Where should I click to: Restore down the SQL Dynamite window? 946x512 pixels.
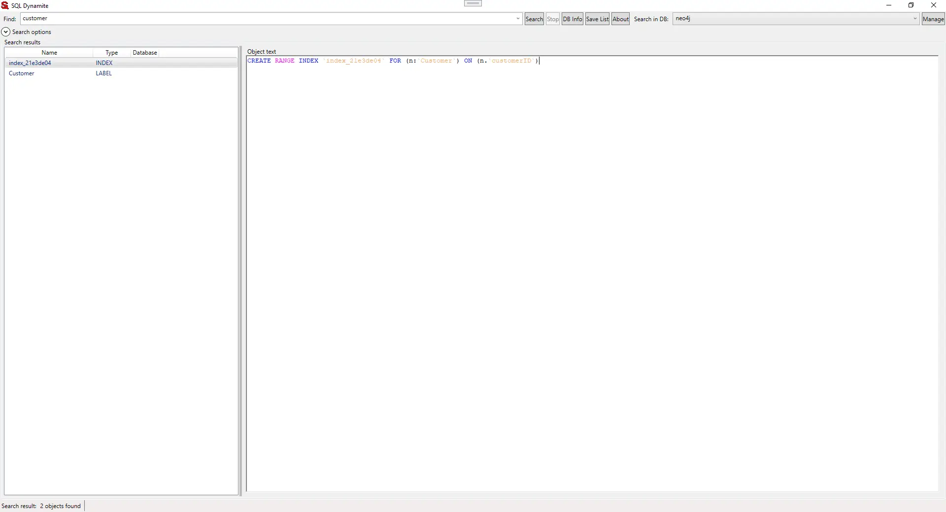[x=911, y=5]
